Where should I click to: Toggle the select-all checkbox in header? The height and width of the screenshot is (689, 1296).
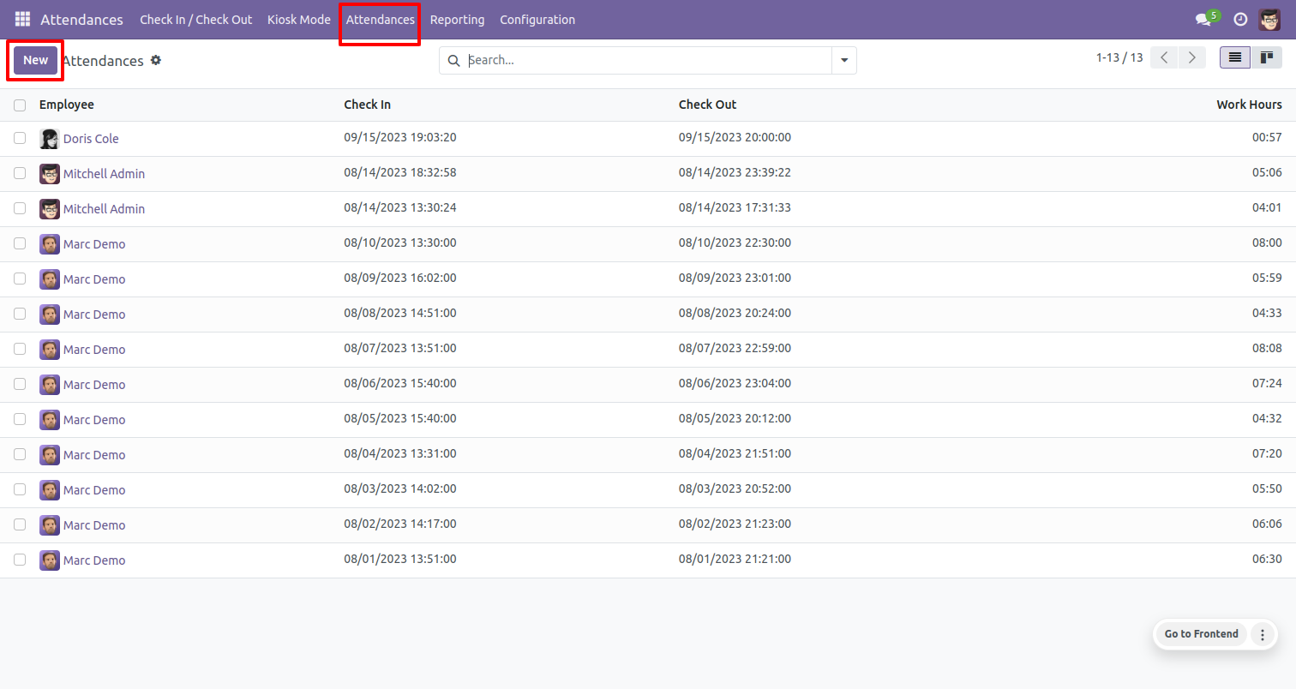[x=20, y=105]
